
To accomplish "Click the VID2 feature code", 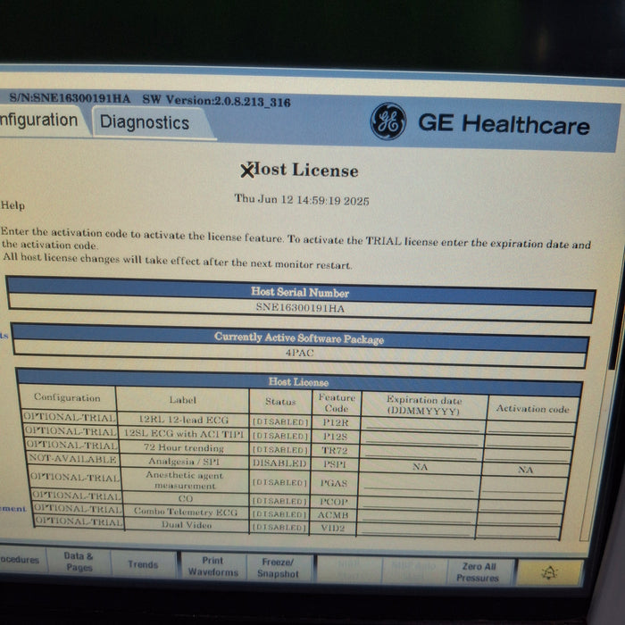I will click(333, 529).
